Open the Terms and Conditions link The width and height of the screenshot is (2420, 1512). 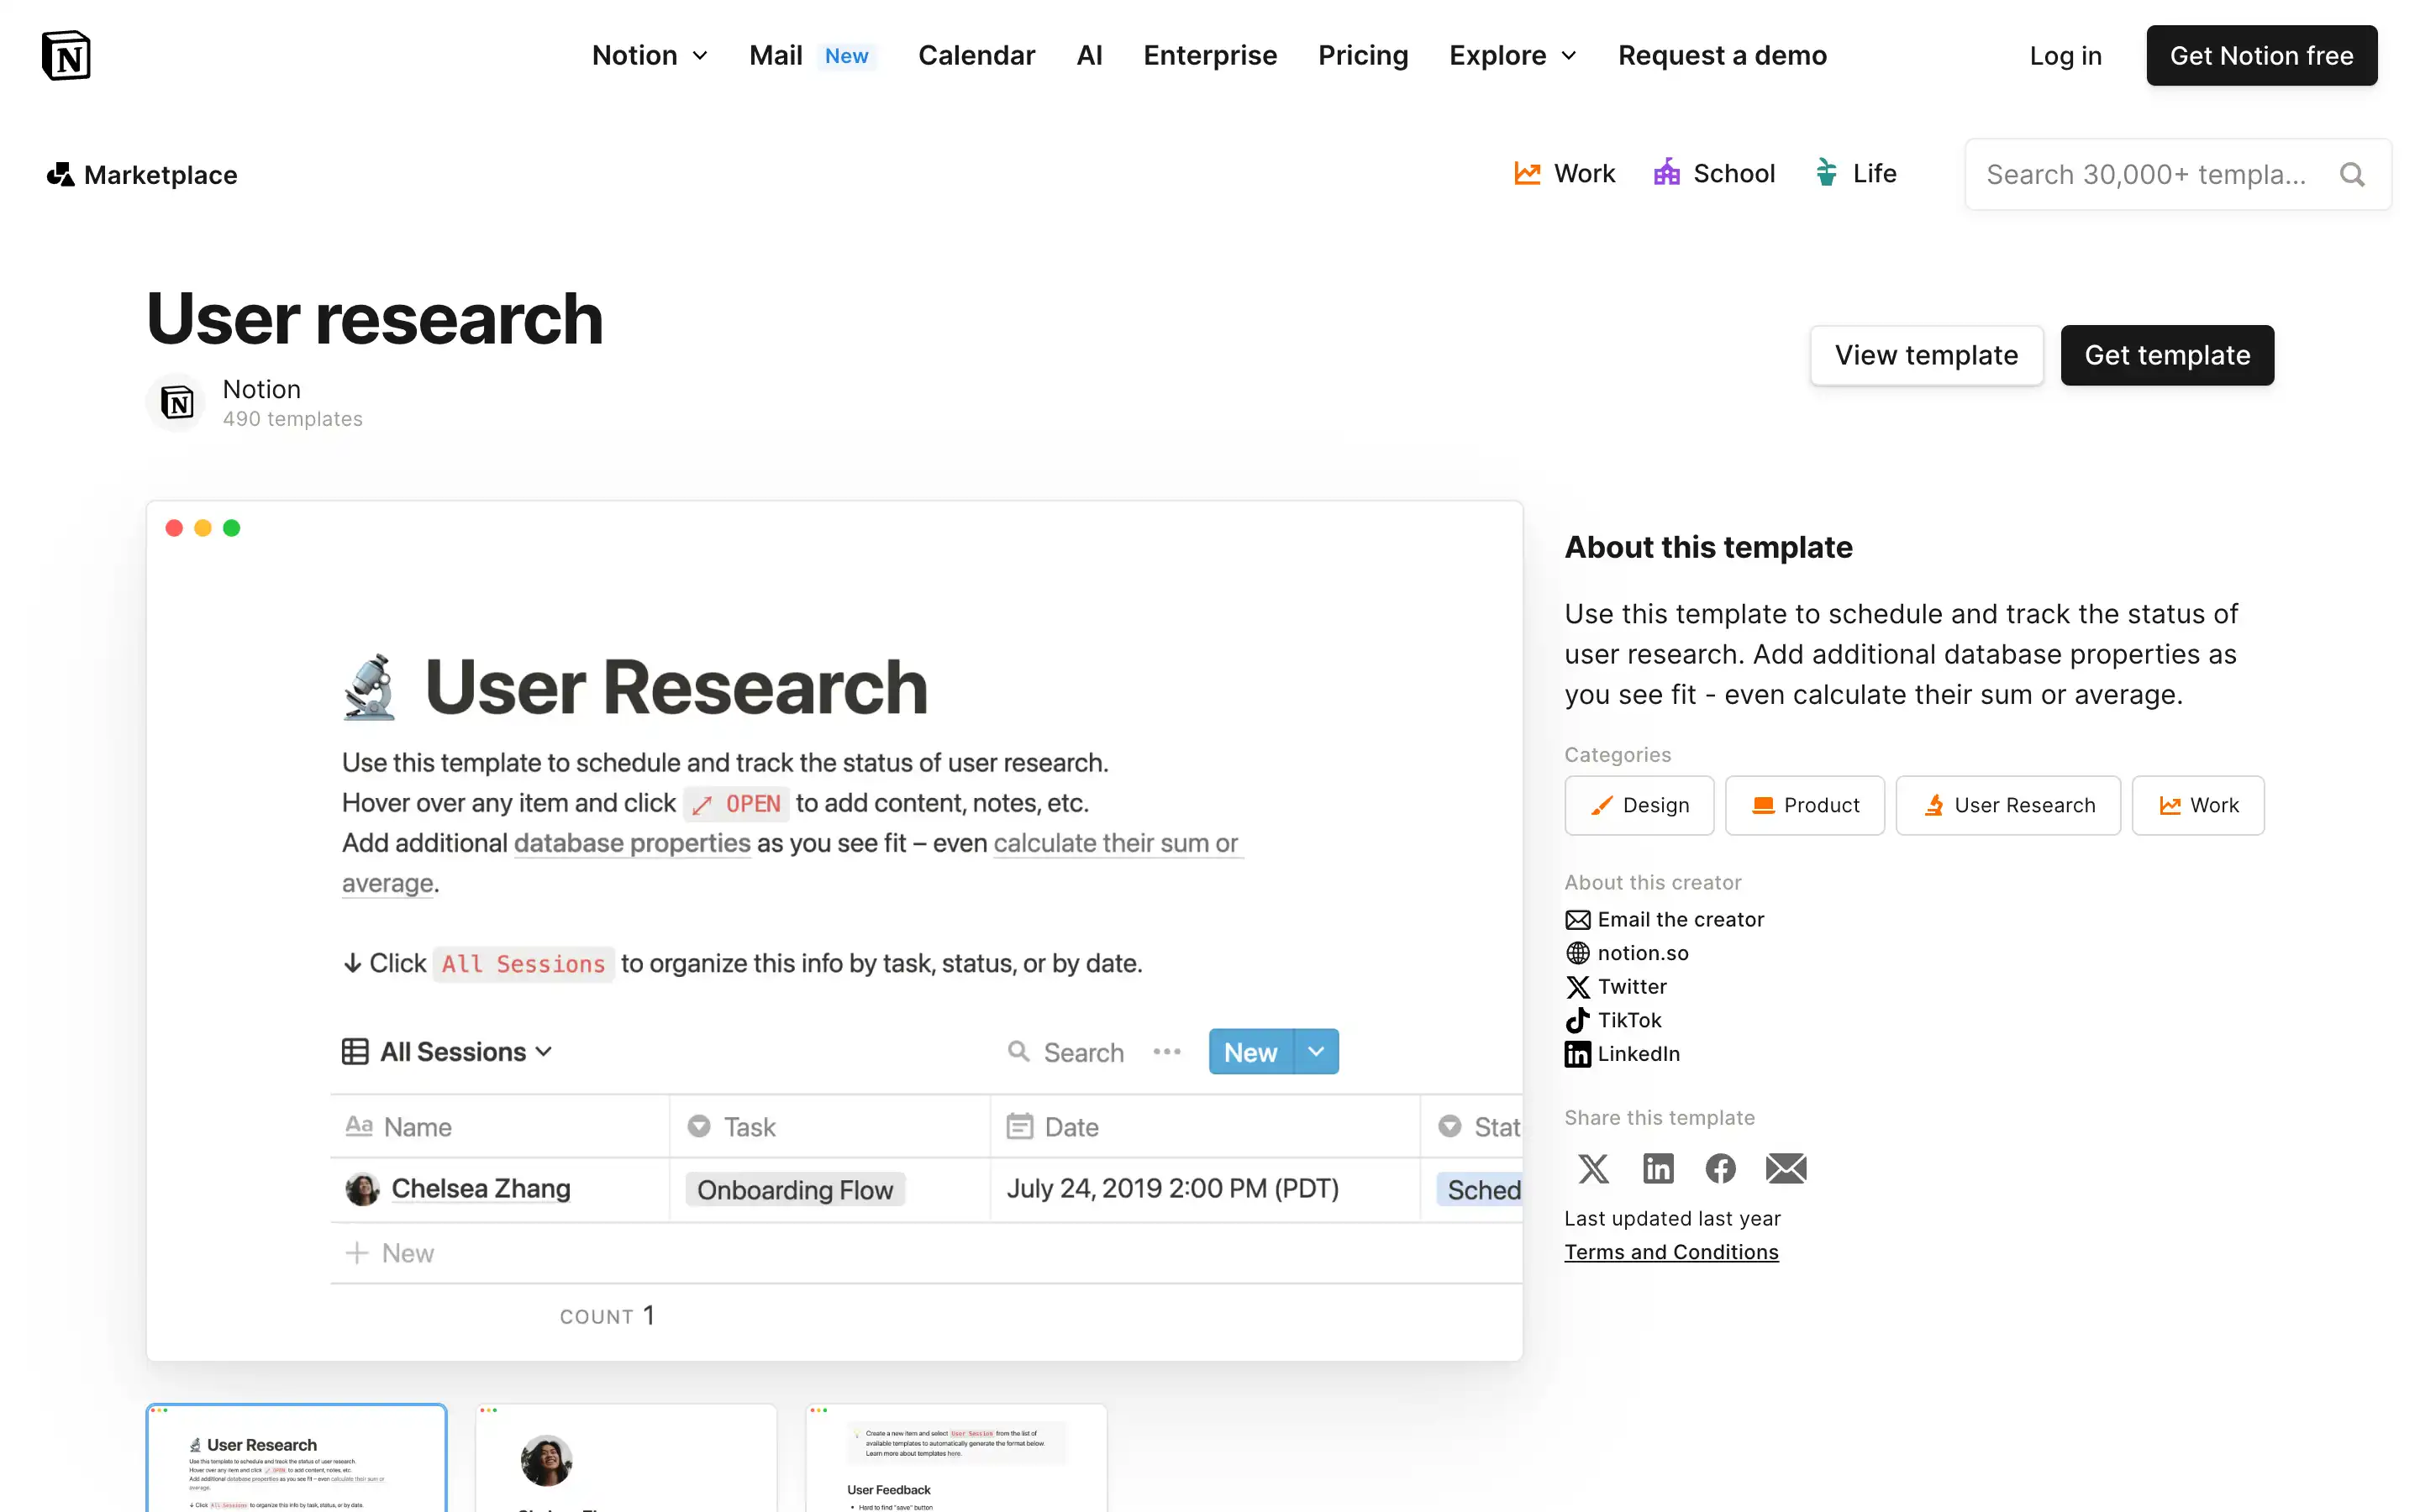coord(1671,1252)
